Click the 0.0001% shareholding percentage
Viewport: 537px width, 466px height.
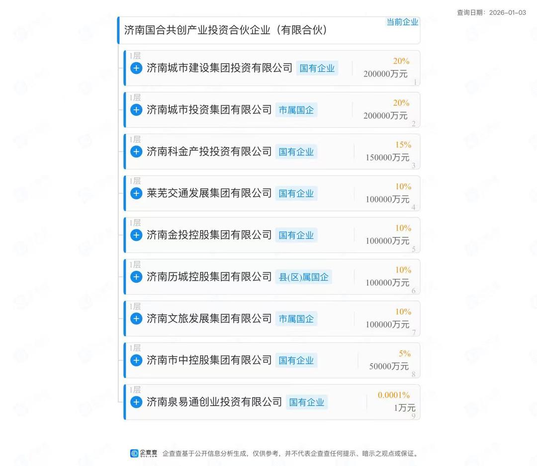(394, 395)
